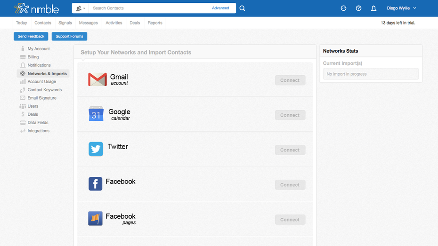The image size is (438, 246).
Task: Switch to Activities tab
Action: pyautogui.click(x=114, y=23)
